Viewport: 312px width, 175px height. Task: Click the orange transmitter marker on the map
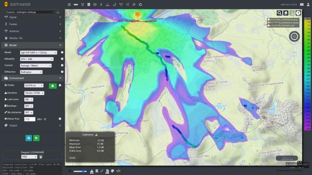(x=137, y=14)
